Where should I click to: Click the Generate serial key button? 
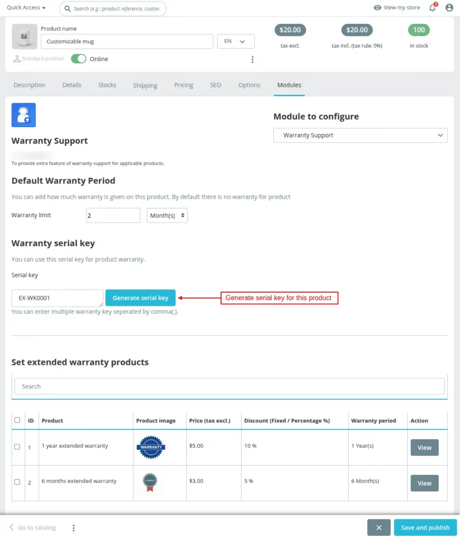[140, 298]
